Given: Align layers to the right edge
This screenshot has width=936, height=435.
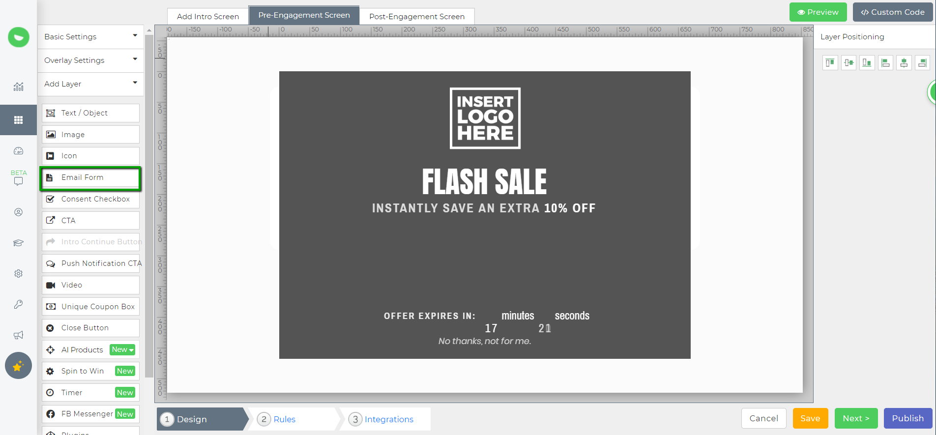Looking at the screenshot, I should [x=922, y=63].
